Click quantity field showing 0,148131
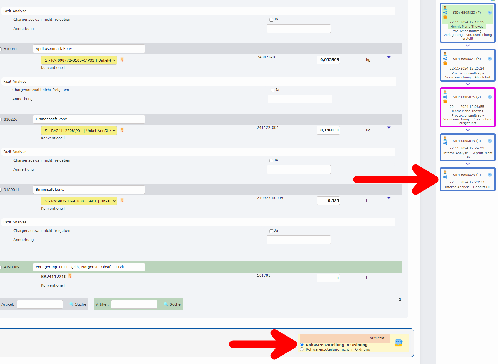This screenshot has width=498, height=364. pyautogui.click(x=328, y=130)
